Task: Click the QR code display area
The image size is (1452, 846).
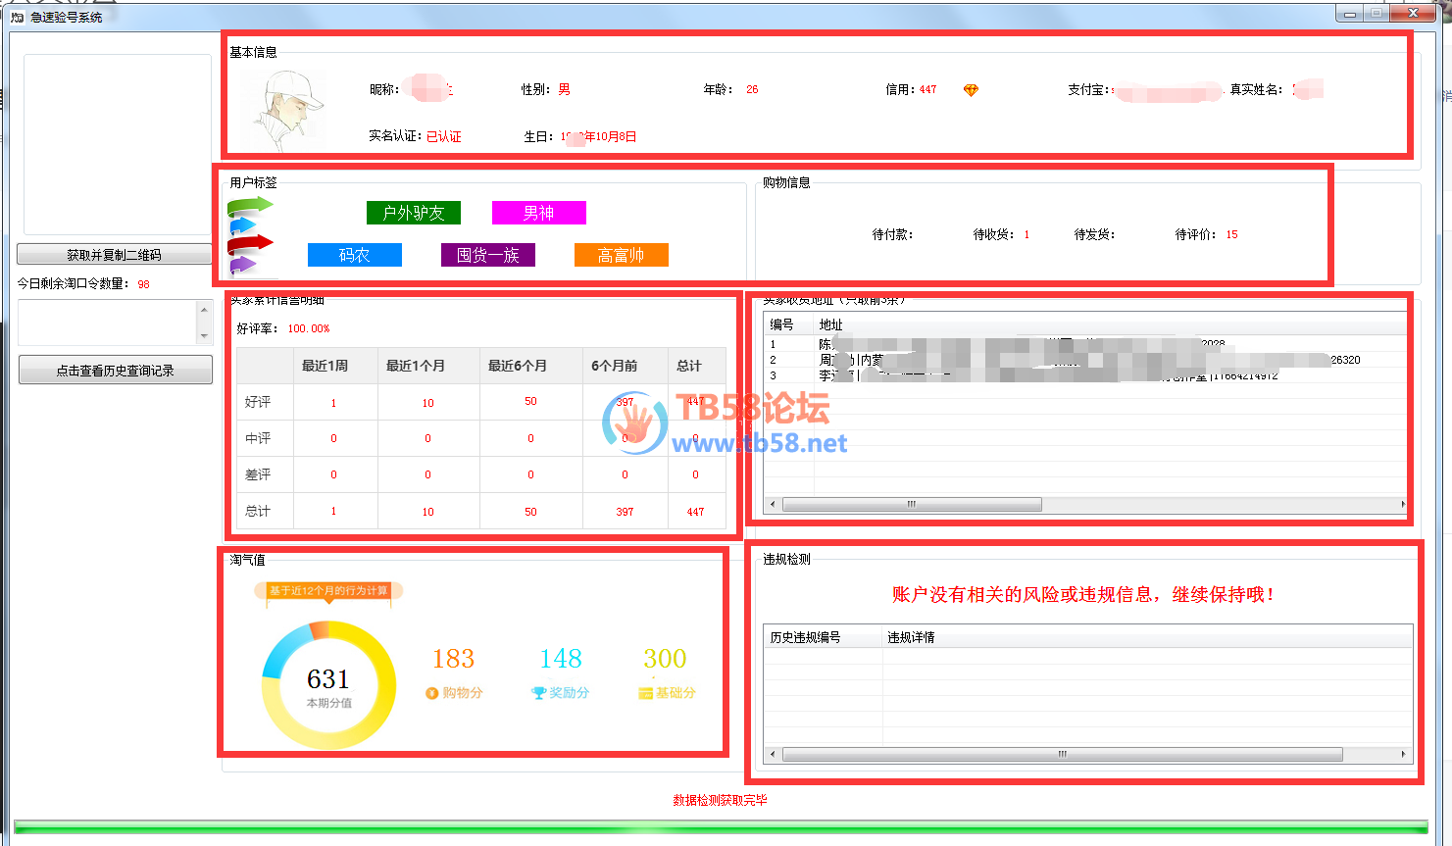Action: point(118,144)
